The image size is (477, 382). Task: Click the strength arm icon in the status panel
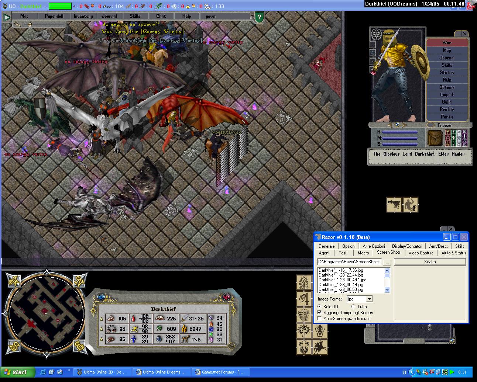[x=111, y=318]
